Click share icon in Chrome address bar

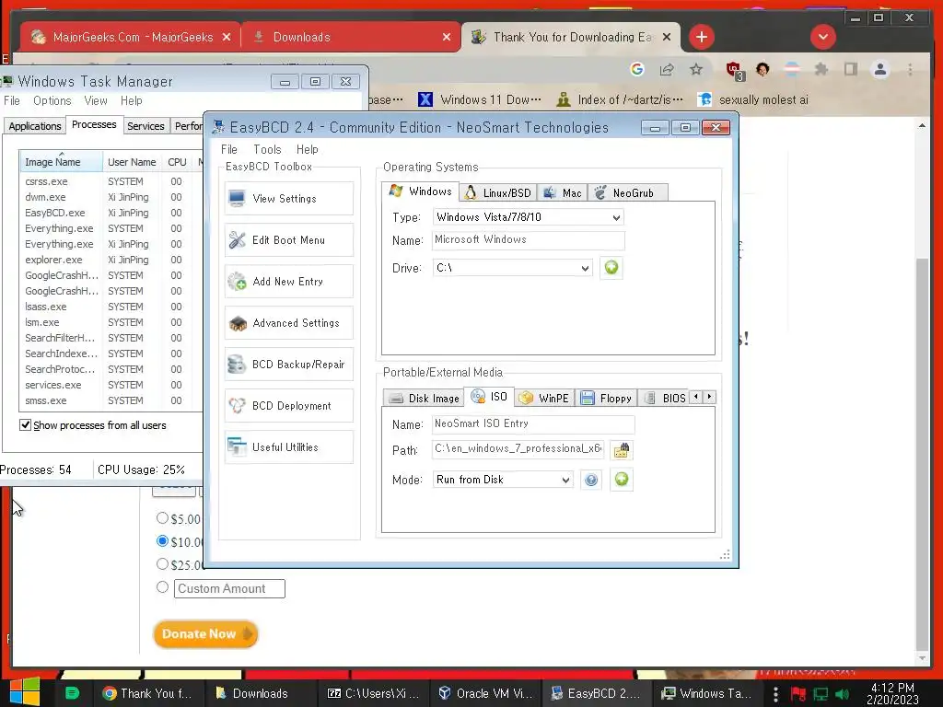coord(667,70)
